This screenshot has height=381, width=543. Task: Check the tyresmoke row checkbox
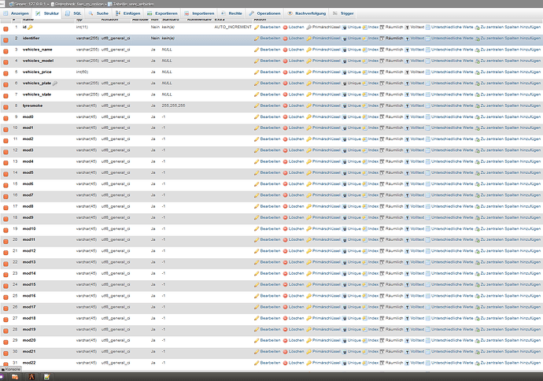pos(6,107)
